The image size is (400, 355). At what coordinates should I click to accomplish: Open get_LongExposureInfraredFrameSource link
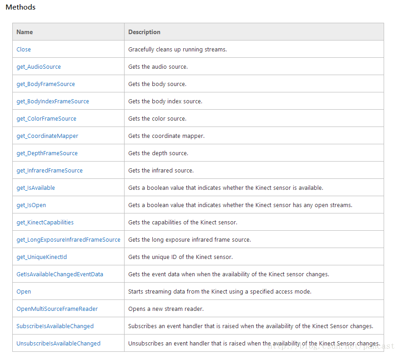68,240
